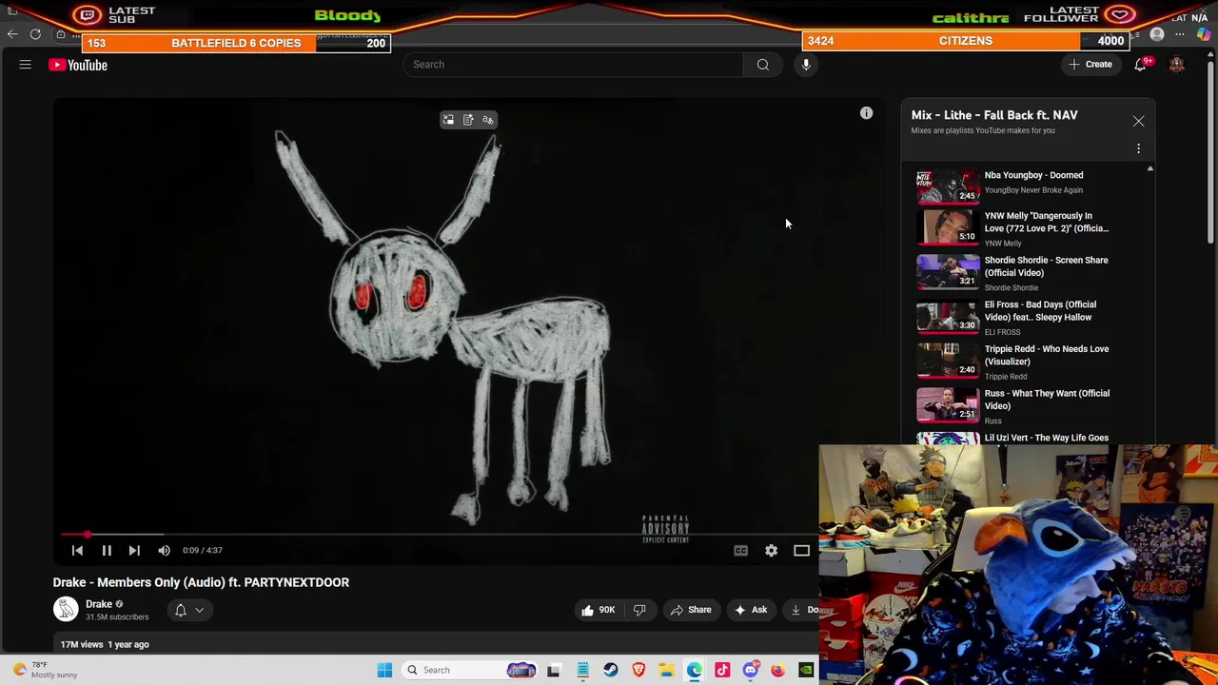Viewport: 1218px width, 685px height.
Task: Open the Windows Start menu
Action: click(x=384, y=670)
